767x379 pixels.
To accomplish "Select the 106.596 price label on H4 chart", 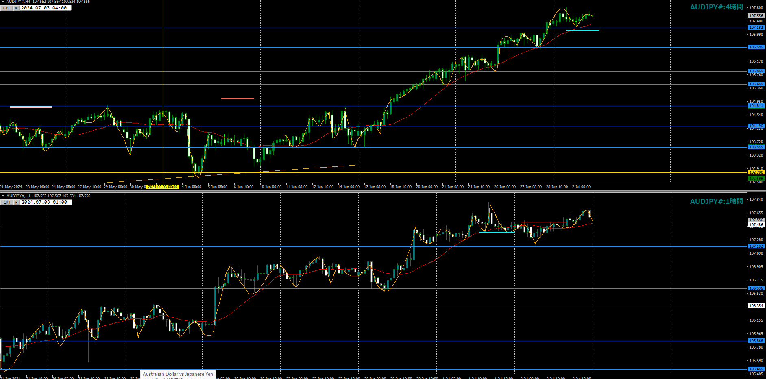I will tap(756, 47).
